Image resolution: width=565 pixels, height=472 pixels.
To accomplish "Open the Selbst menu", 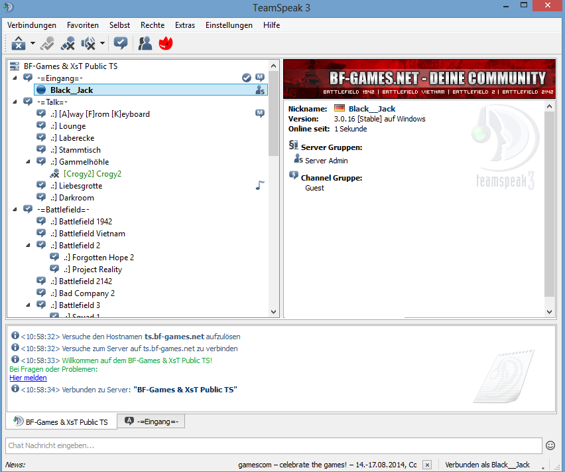I will pos(119,25).
